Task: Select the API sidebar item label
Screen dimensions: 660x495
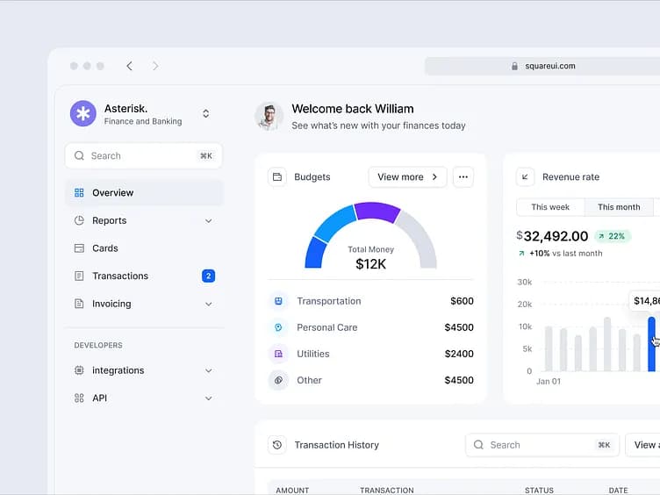Action: [100, 398]
